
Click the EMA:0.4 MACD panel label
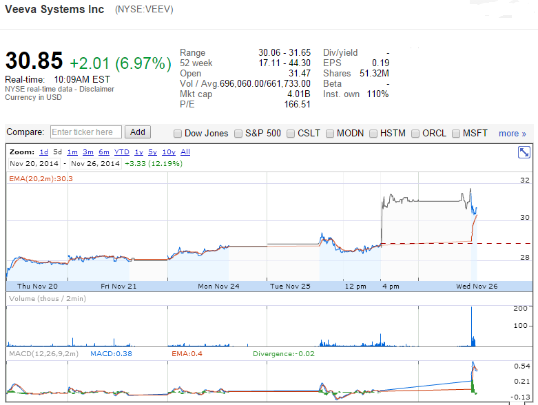pos(187,353)
